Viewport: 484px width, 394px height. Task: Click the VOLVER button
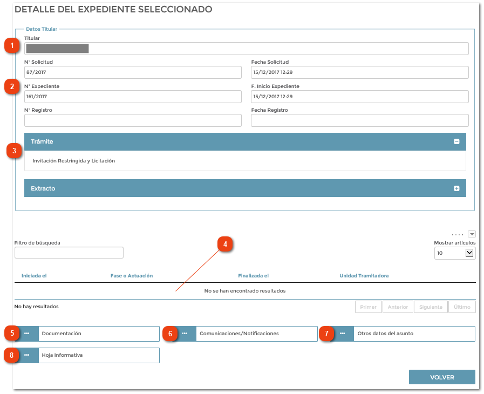pyautogui.click(x=442, y=377)
